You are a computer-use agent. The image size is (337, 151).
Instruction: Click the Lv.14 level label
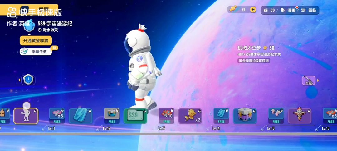[x=216, y=129]
